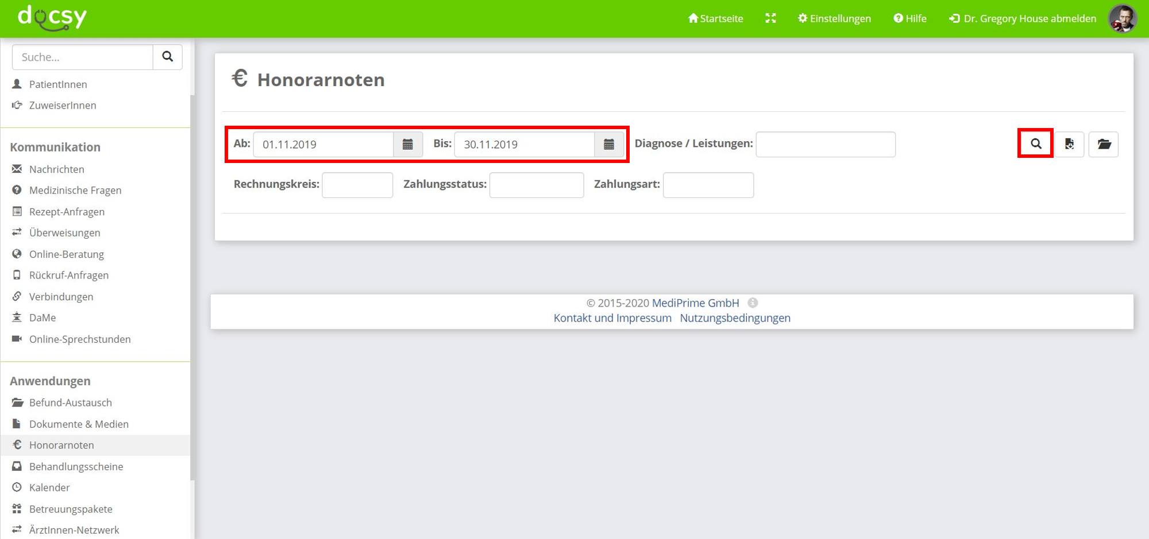The image size is (1149, 539).
Task: Open calendar picker for Bis date
Action: pos(609,145)
